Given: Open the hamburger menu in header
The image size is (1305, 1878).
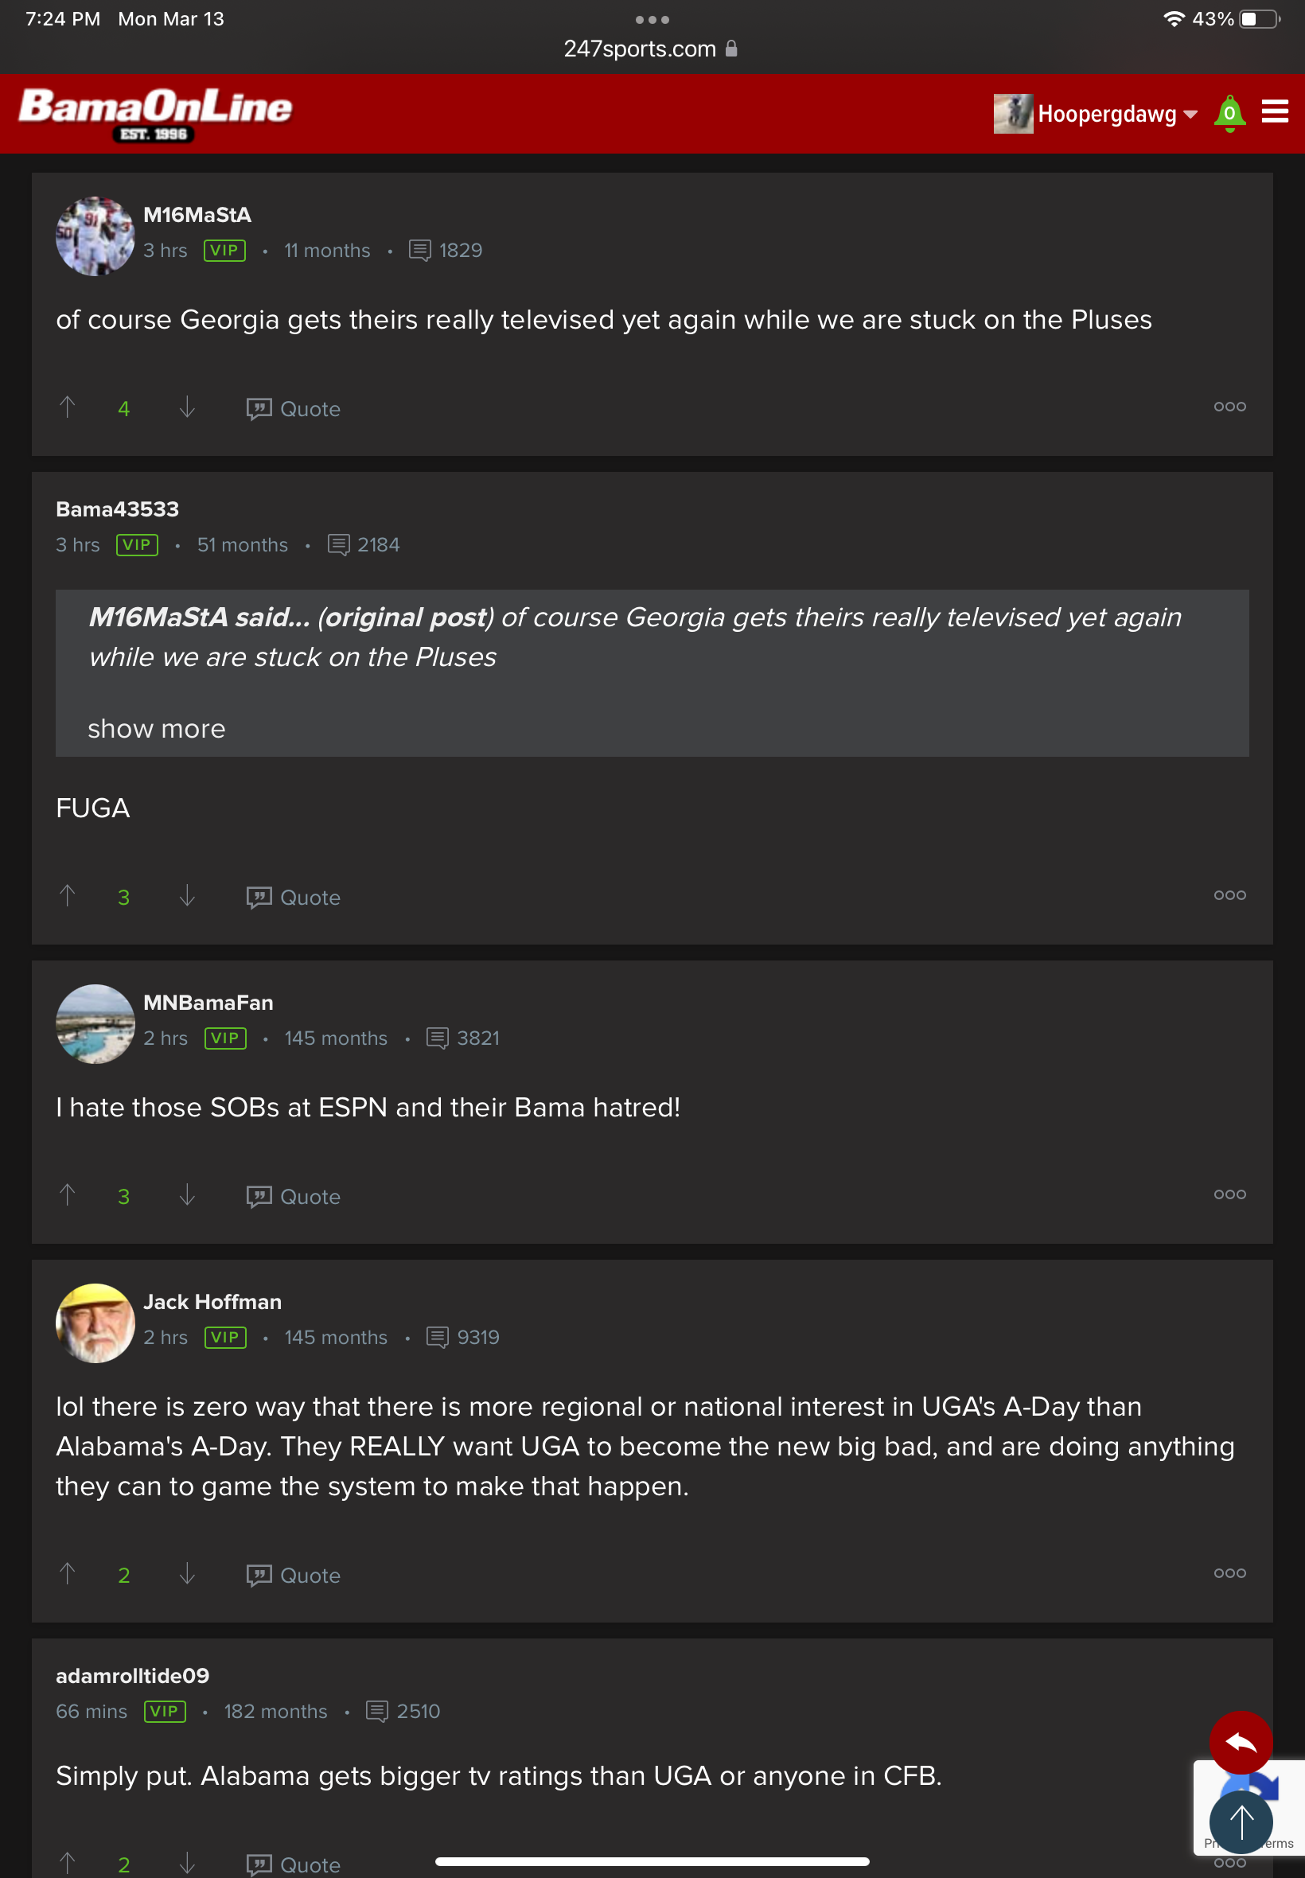Looking at the screenshot, I should (1274, 112).
